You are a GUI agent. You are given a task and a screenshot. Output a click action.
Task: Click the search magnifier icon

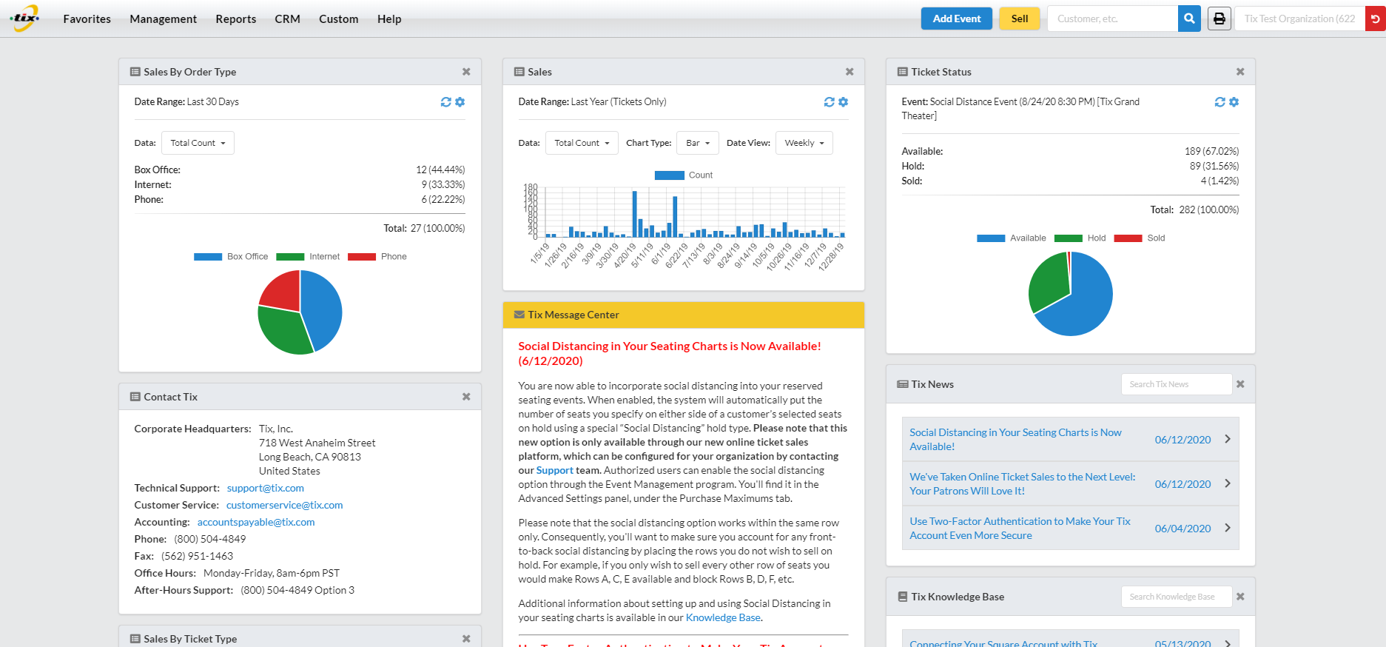[x=1189, y=19]
